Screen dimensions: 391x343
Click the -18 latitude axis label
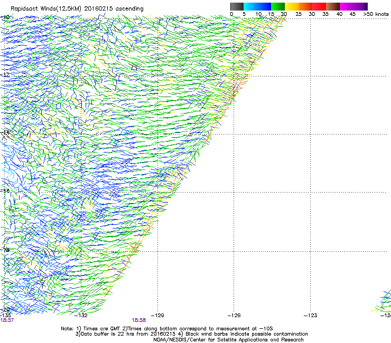point(5,250)
